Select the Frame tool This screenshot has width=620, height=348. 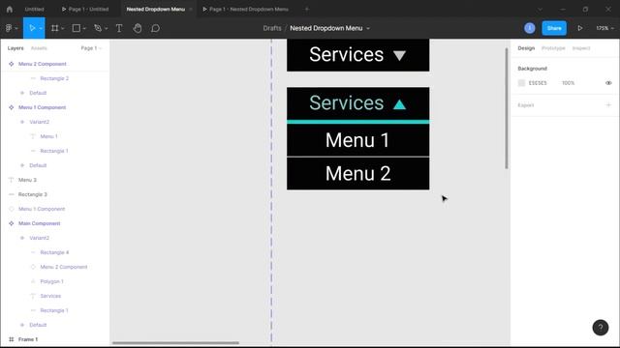click(x=55, y=28)
